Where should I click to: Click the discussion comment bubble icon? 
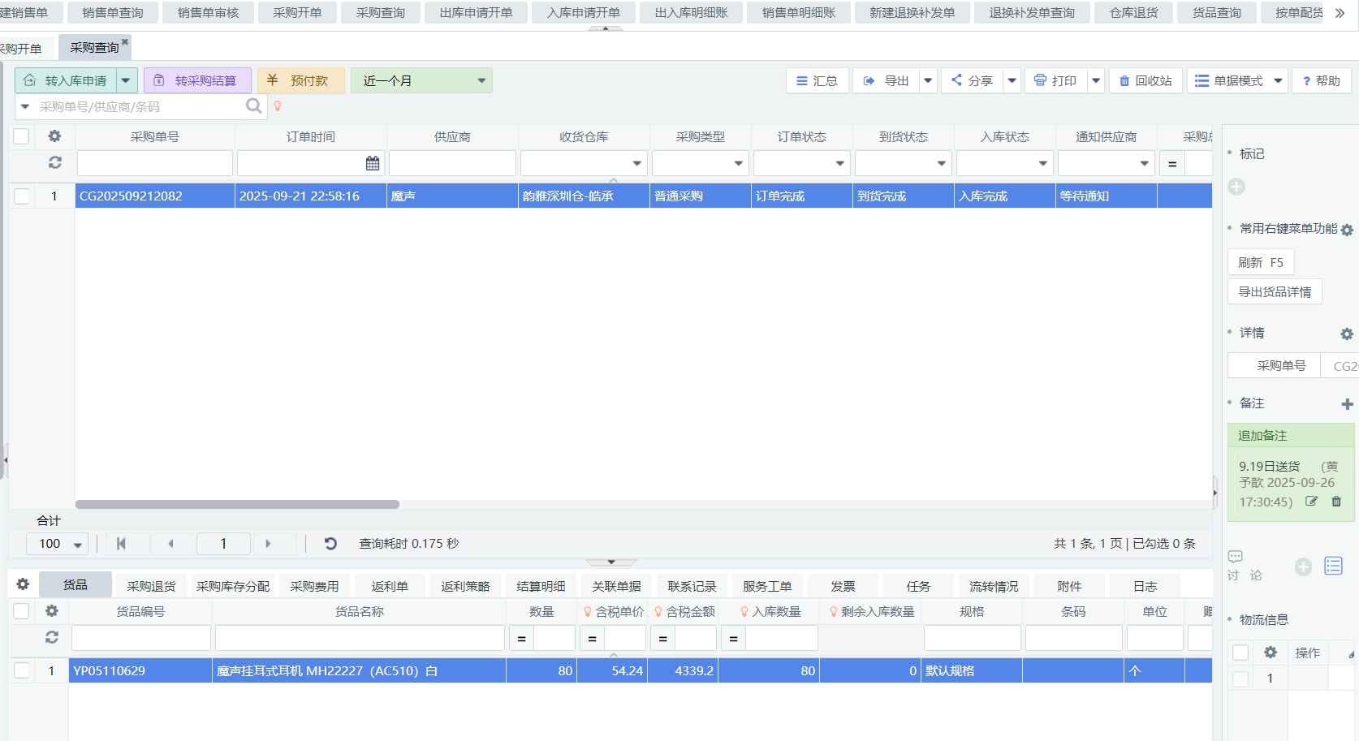click(1236, 557)
